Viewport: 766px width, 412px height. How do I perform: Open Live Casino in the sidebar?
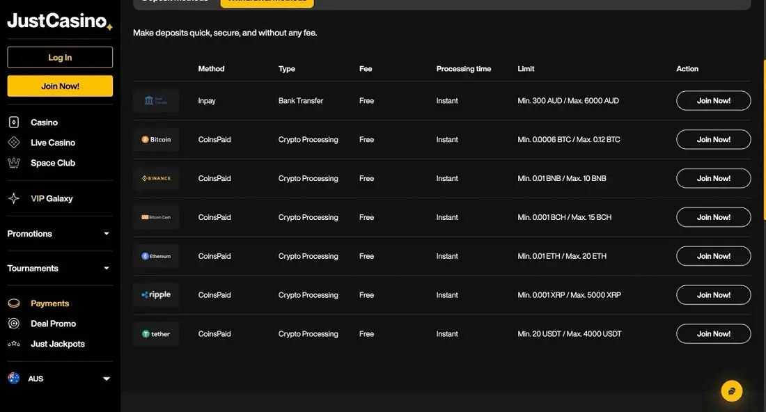coord(53,143)
